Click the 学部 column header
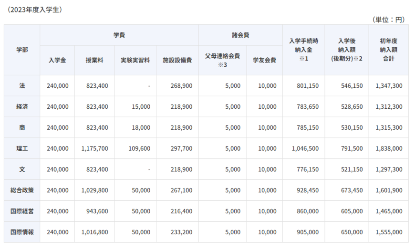The image size is (415, 248). [x=22, y=50]
